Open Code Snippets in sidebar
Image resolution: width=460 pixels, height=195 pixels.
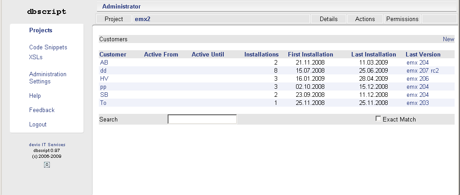(48, 48)
